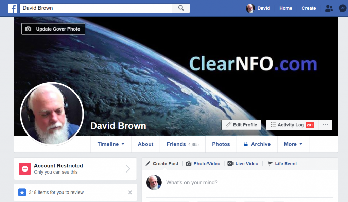
Task: Open the three-dots profile options menu
Action: (x=325, y=125)
